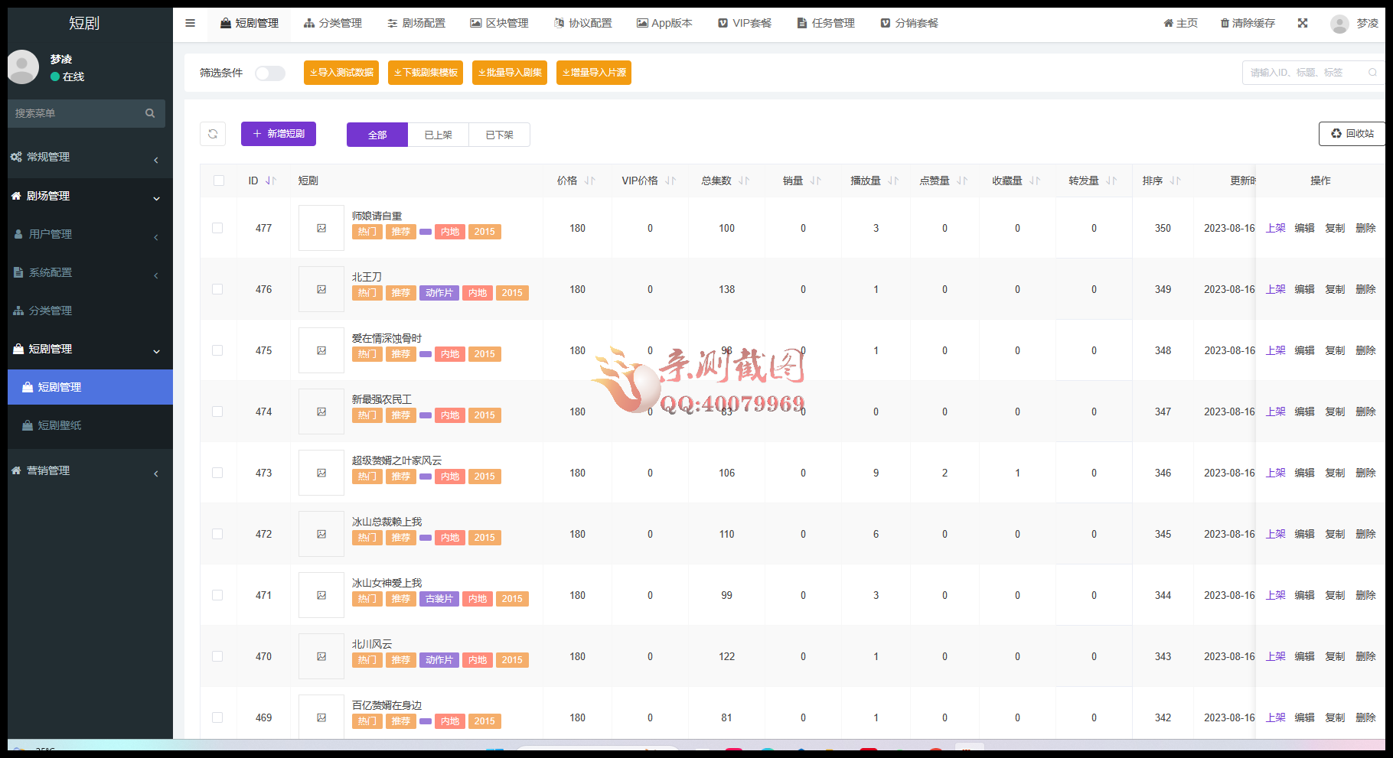1393x758 pixels.
Task: Click 主页 home link in top bar
Action: [x=1181, y=23]
